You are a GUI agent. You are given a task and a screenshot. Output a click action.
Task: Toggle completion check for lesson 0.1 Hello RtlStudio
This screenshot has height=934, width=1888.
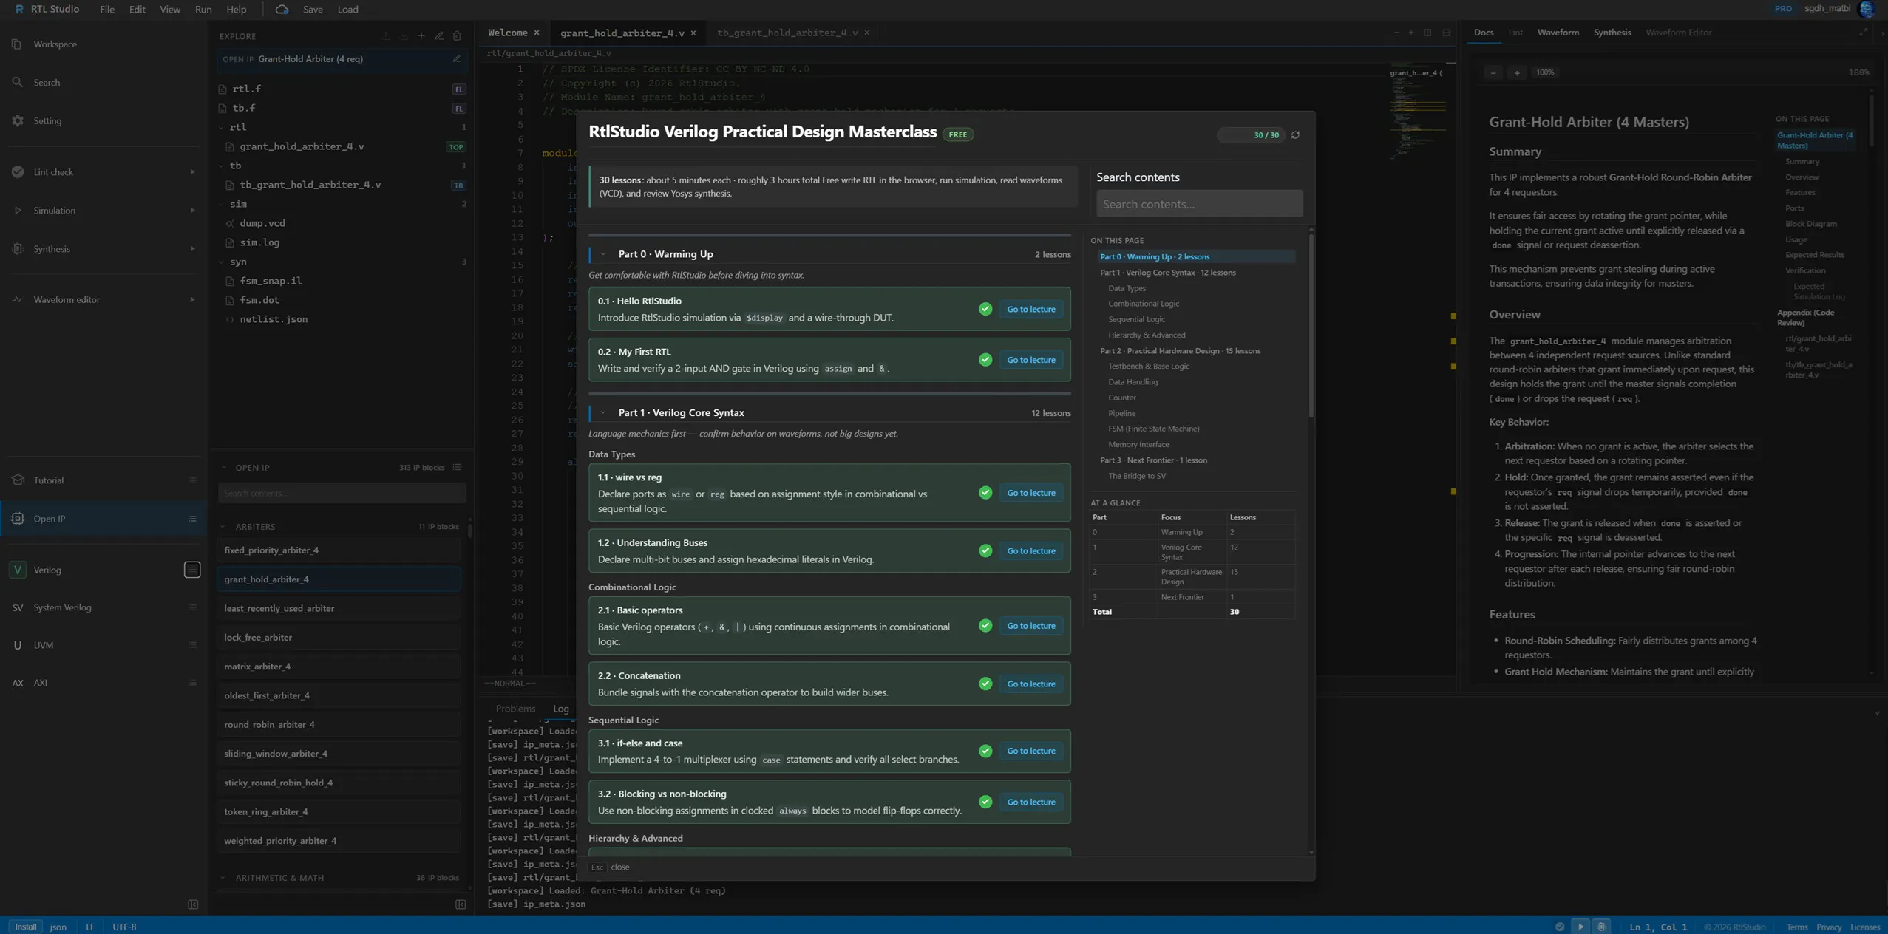(x=985, y=309)
